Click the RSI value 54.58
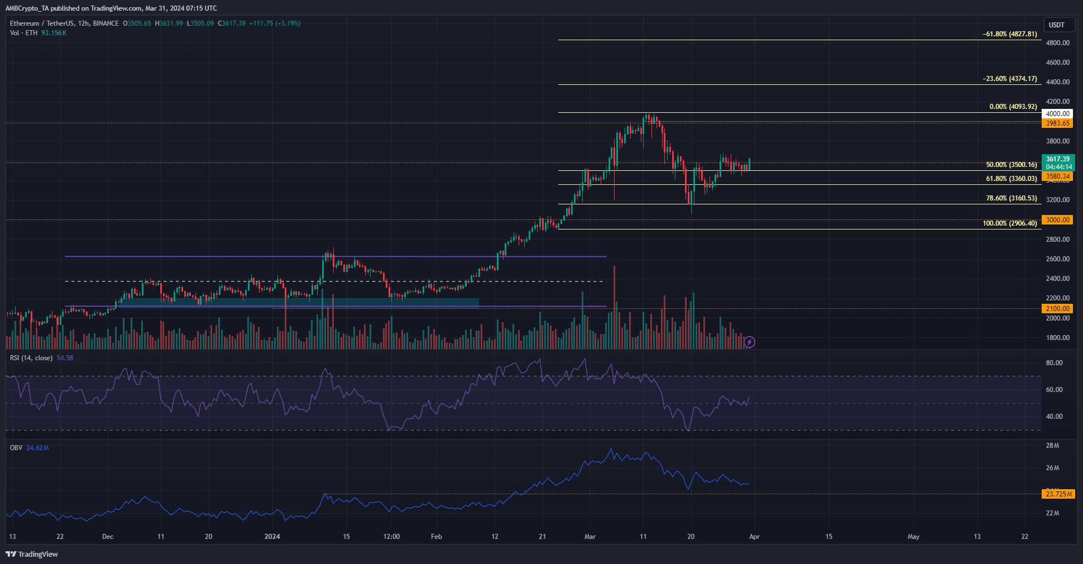The width and height of the screenshot is (1083, 564). [x=65, y=358]
